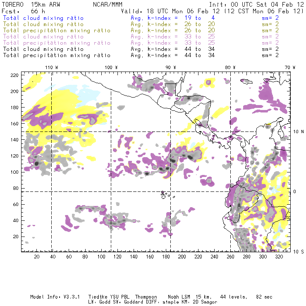
Task: Select the NCAR/MMM header text
Action: pyautogui.click(x=108, y=5)
